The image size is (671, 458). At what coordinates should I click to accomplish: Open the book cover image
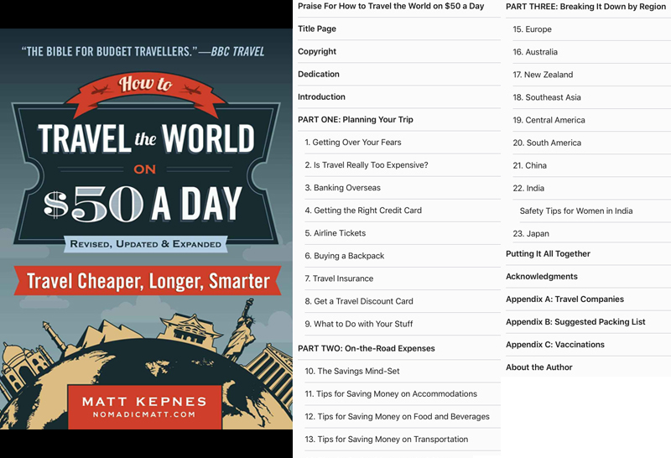click(146, 229)
